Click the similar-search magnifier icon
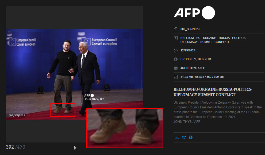The width and height of the screenshot is (265, 155). coord(184,137)
